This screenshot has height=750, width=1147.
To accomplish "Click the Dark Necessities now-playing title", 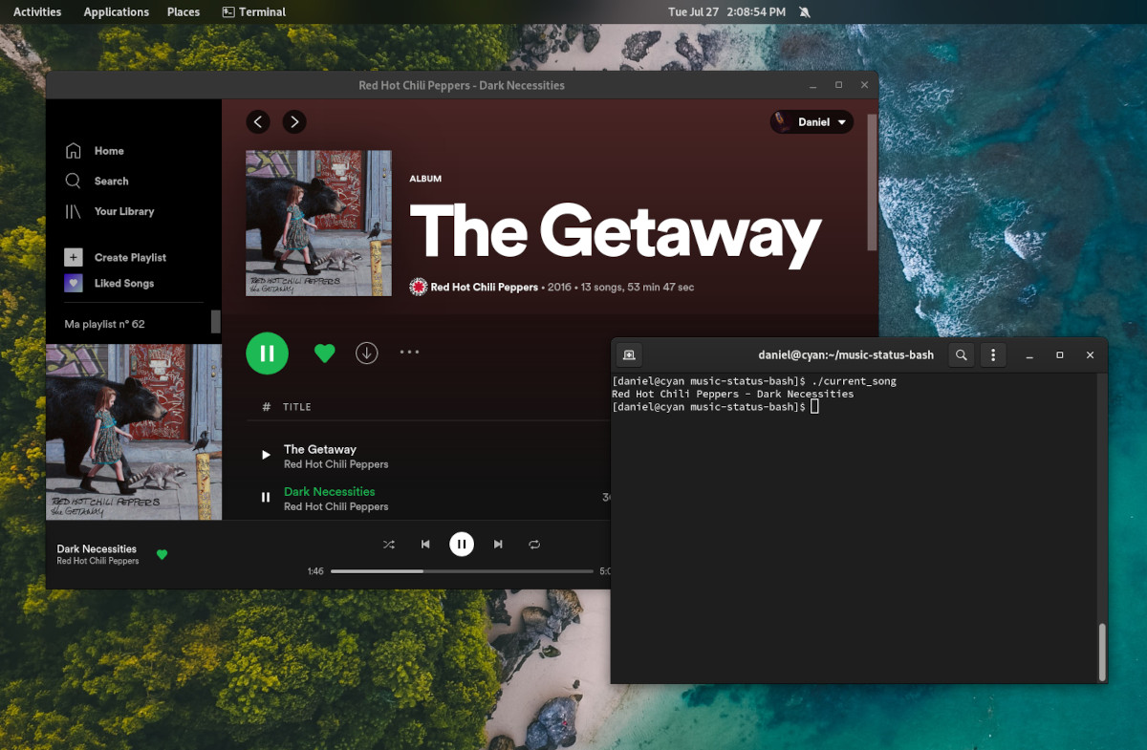I will click(97, 548).
